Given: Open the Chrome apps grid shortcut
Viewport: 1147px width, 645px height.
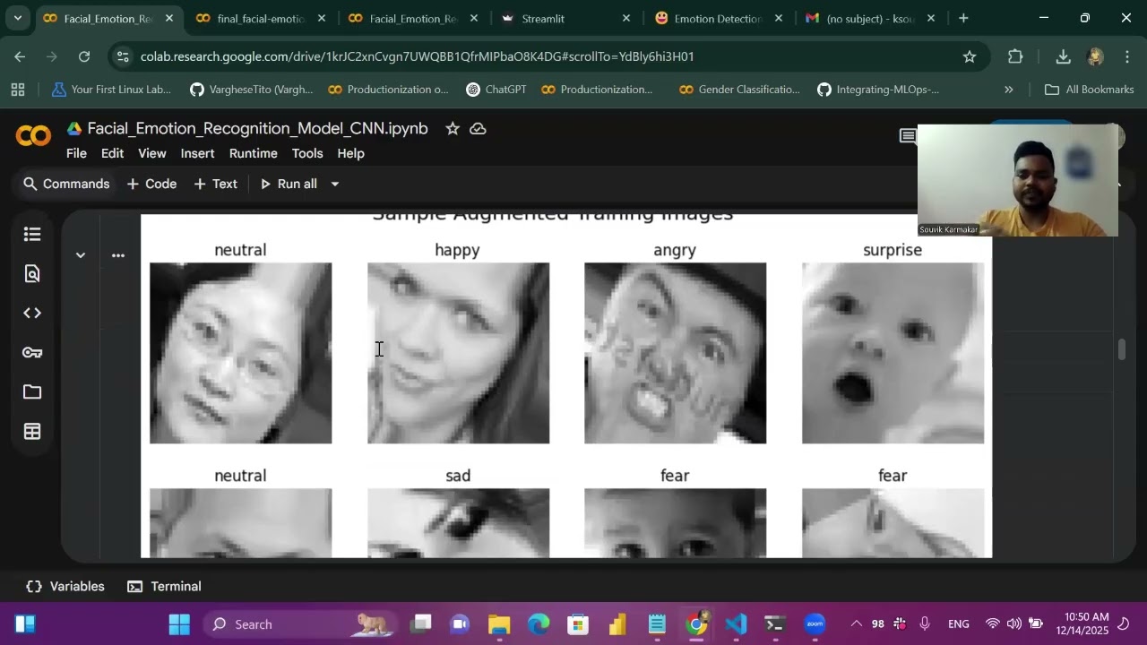Looking at the screenshot, I should (17, 90).
